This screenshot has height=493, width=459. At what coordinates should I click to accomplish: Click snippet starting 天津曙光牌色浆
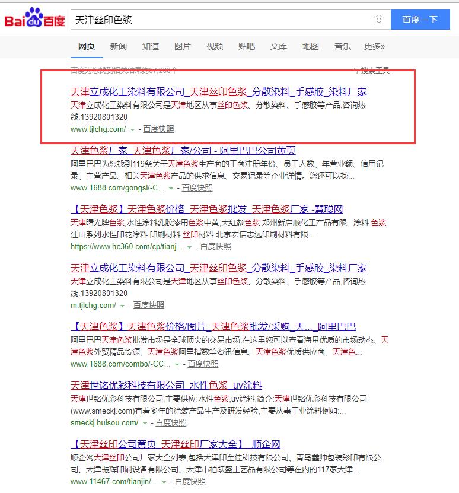[228, 228]
